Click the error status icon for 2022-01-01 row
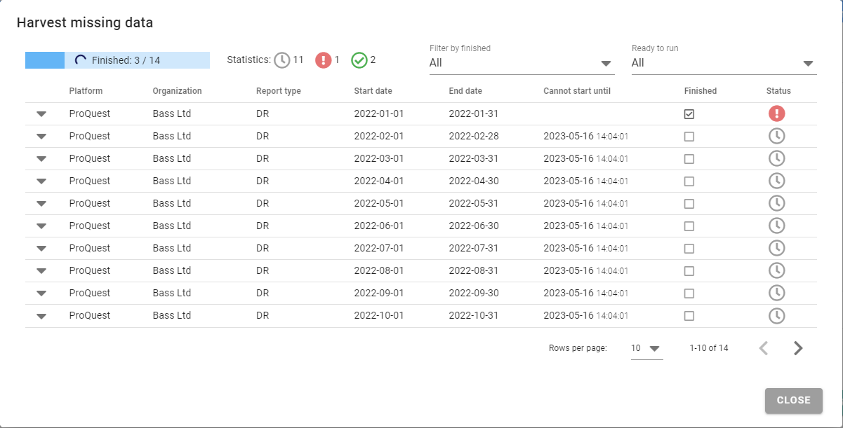Image resolution: width=843 pixels, height=428 pixels. [776, 113]
